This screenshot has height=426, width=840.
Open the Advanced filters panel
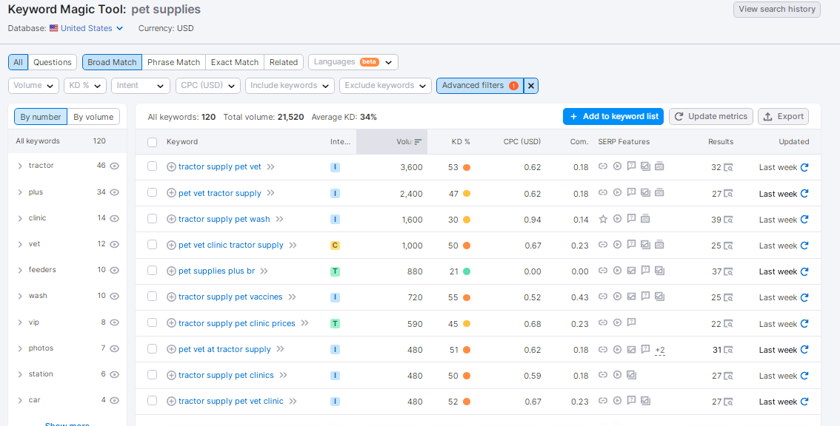480,86
